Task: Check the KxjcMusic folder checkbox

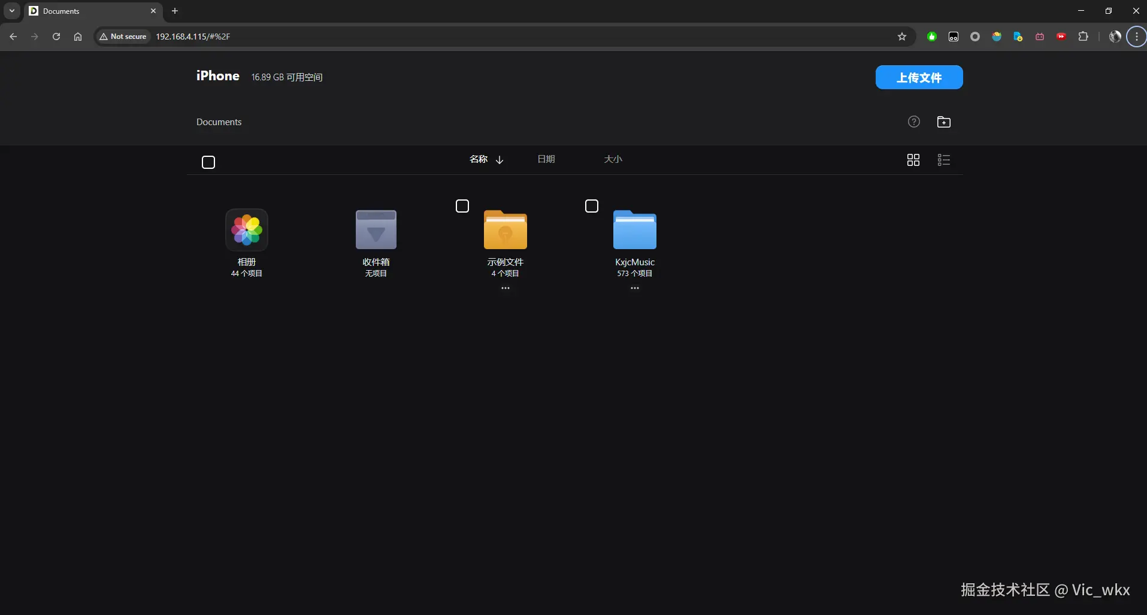Action: click(x=592, y=206)
